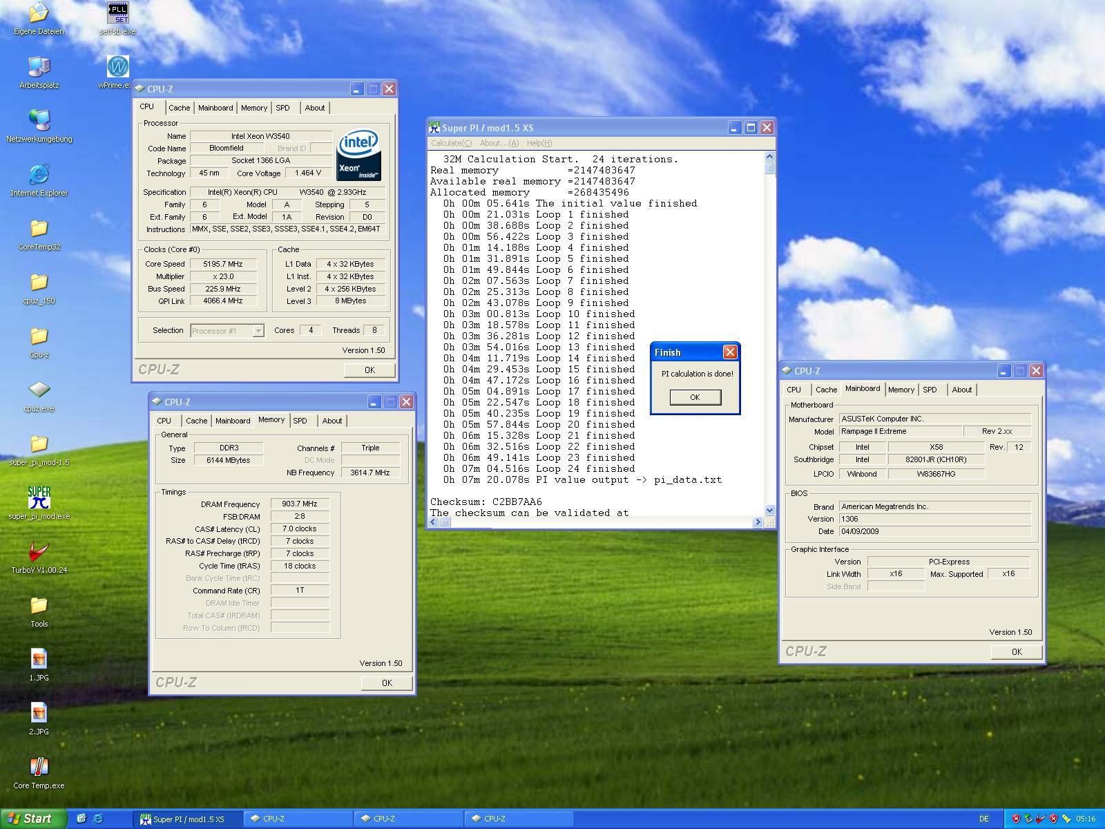Click the Core Voltage value 1.464 V

tap(308, 173)
